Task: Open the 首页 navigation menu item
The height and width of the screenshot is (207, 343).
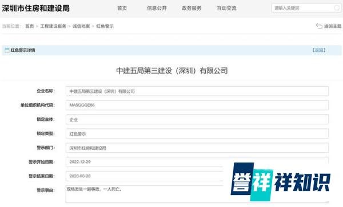Action: pos(122,9)
